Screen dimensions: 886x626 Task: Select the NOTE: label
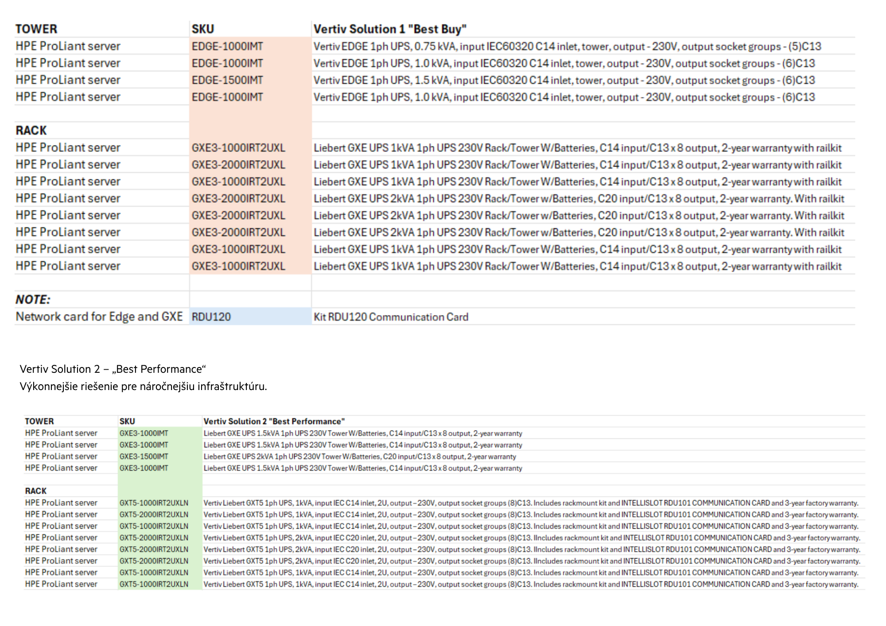tap(33, 300)
